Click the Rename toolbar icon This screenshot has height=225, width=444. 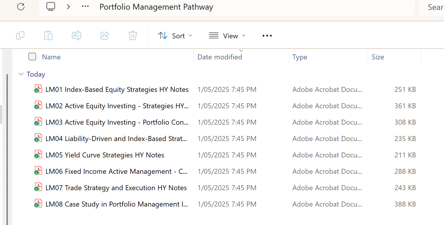(76, 36)
